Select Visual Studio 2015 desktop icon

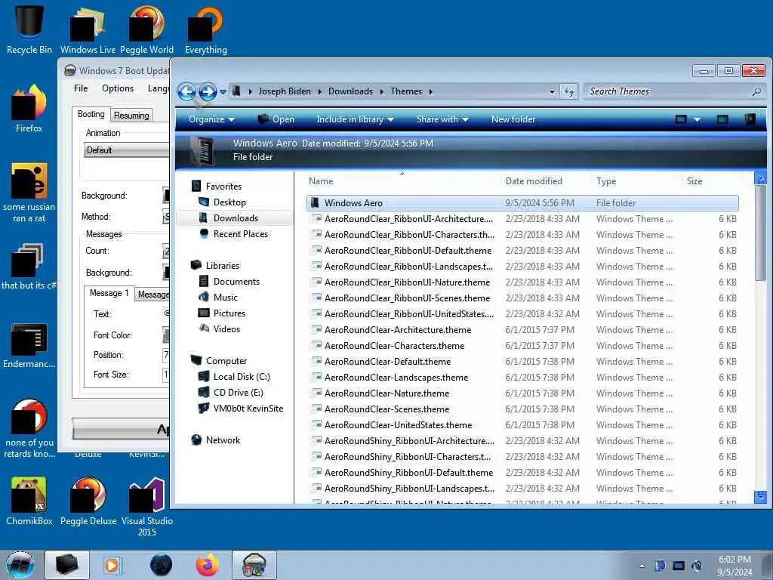(147, 507)
